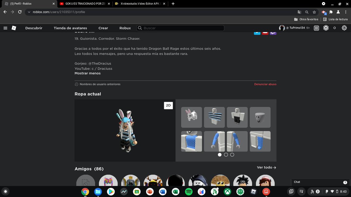Open the Robux nav item
Image resolution: width=351 pixels, height=197 pixels.
(125, 28)
